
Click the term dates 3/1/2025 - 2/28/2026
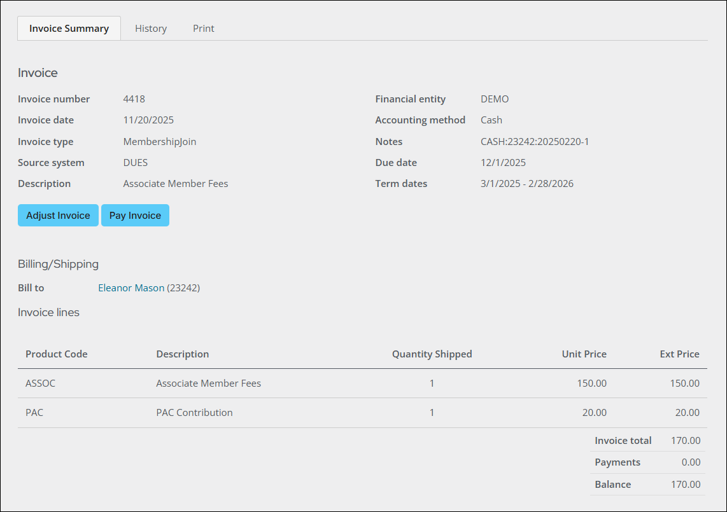tap(527, 183)
